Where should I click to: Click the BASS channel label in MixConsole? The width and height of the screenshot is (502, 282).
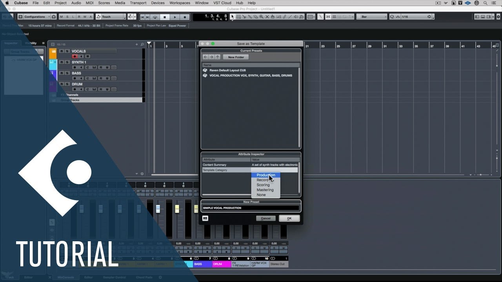click(x=203, y=264)
